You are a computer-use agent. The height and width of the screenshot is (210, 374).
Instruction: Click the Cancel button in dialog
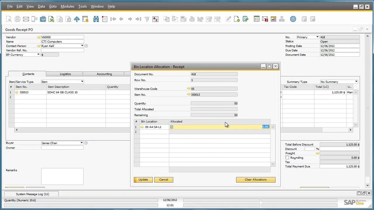coord(164,180)
